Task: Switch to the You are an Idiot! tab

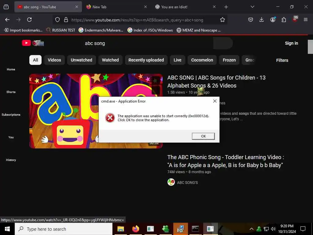Action: (185, 7)
